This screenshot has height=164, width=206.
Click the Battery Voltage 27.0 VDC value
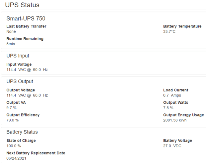[x=173, y=146]
